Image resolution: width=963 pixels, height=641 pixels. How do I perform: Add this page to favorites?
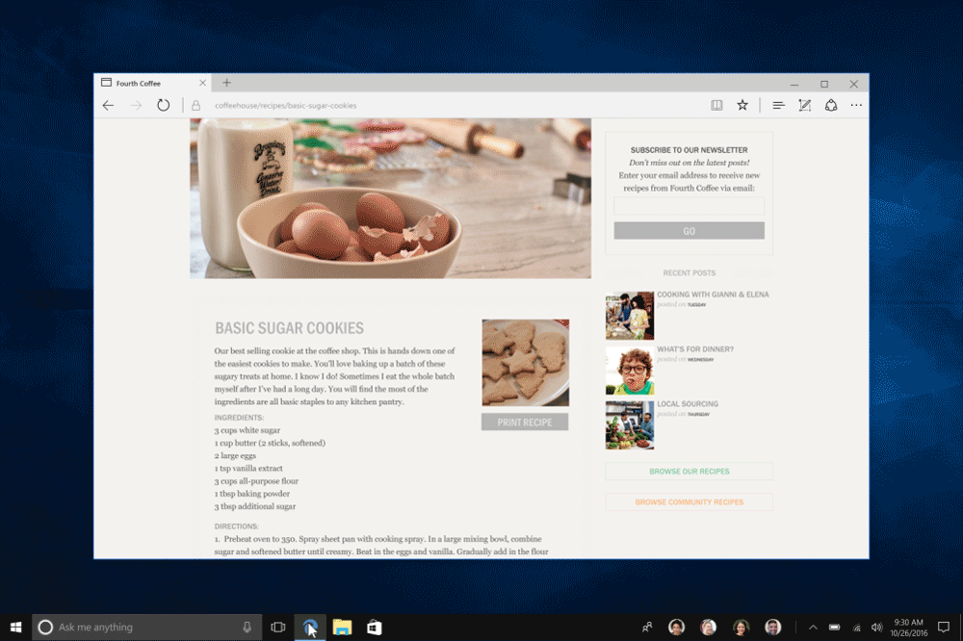pyautogui.click(x=742, y=105)
